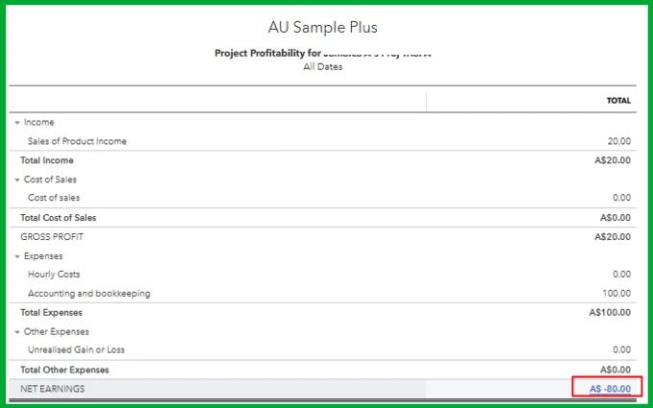This screenshot has width=653, height=408.
Task: Collapse the Other Expenses section
Action: (17, 332)
